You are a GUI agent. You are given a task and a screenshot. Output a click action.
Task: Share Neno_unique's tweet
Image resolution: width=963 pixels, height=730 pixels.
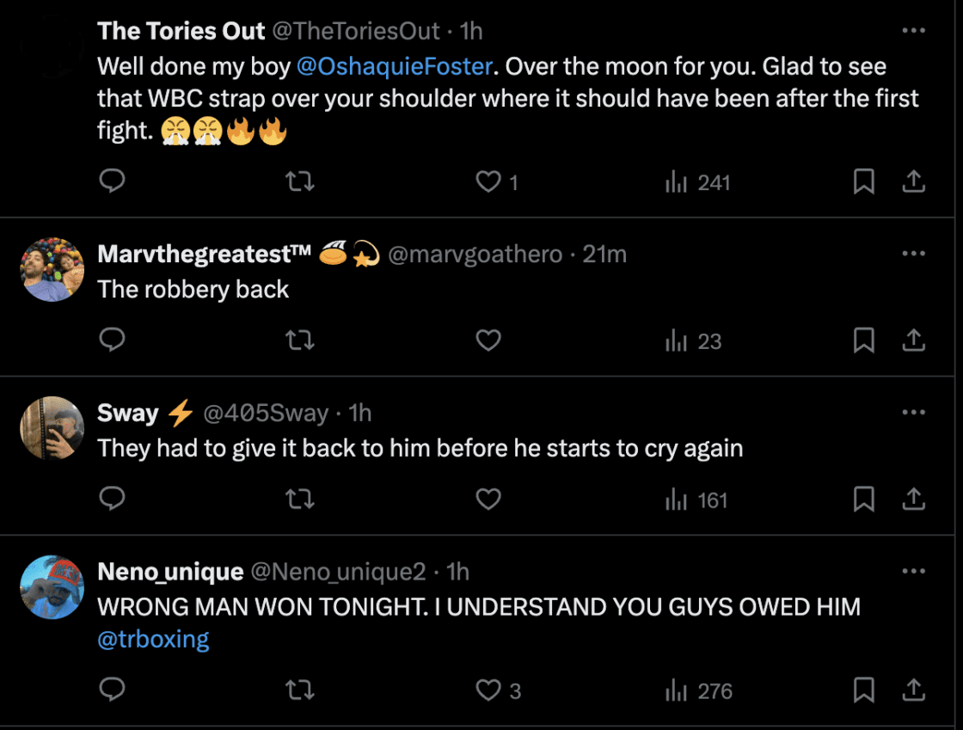coord(912,690)
